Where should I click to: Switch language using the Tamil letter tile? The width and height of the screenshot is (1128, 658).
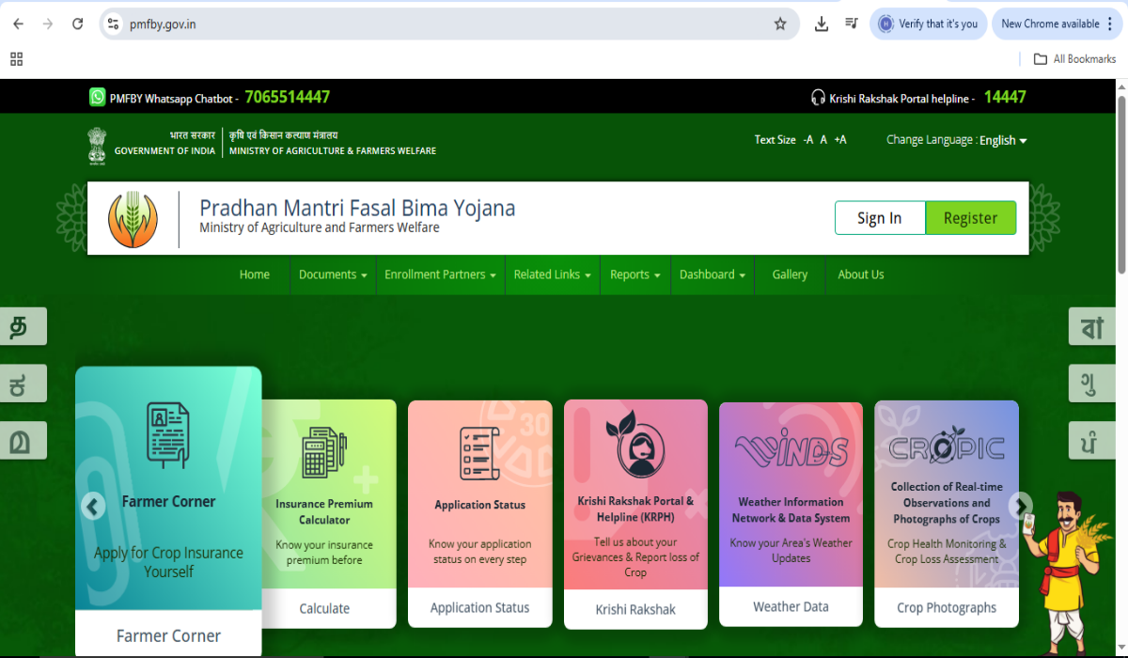coord(23,326)
